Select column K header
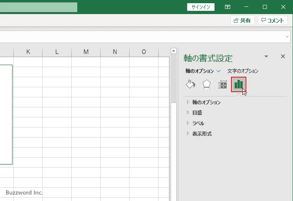Viewport: 293px width, 201px height. click(28, 52)
